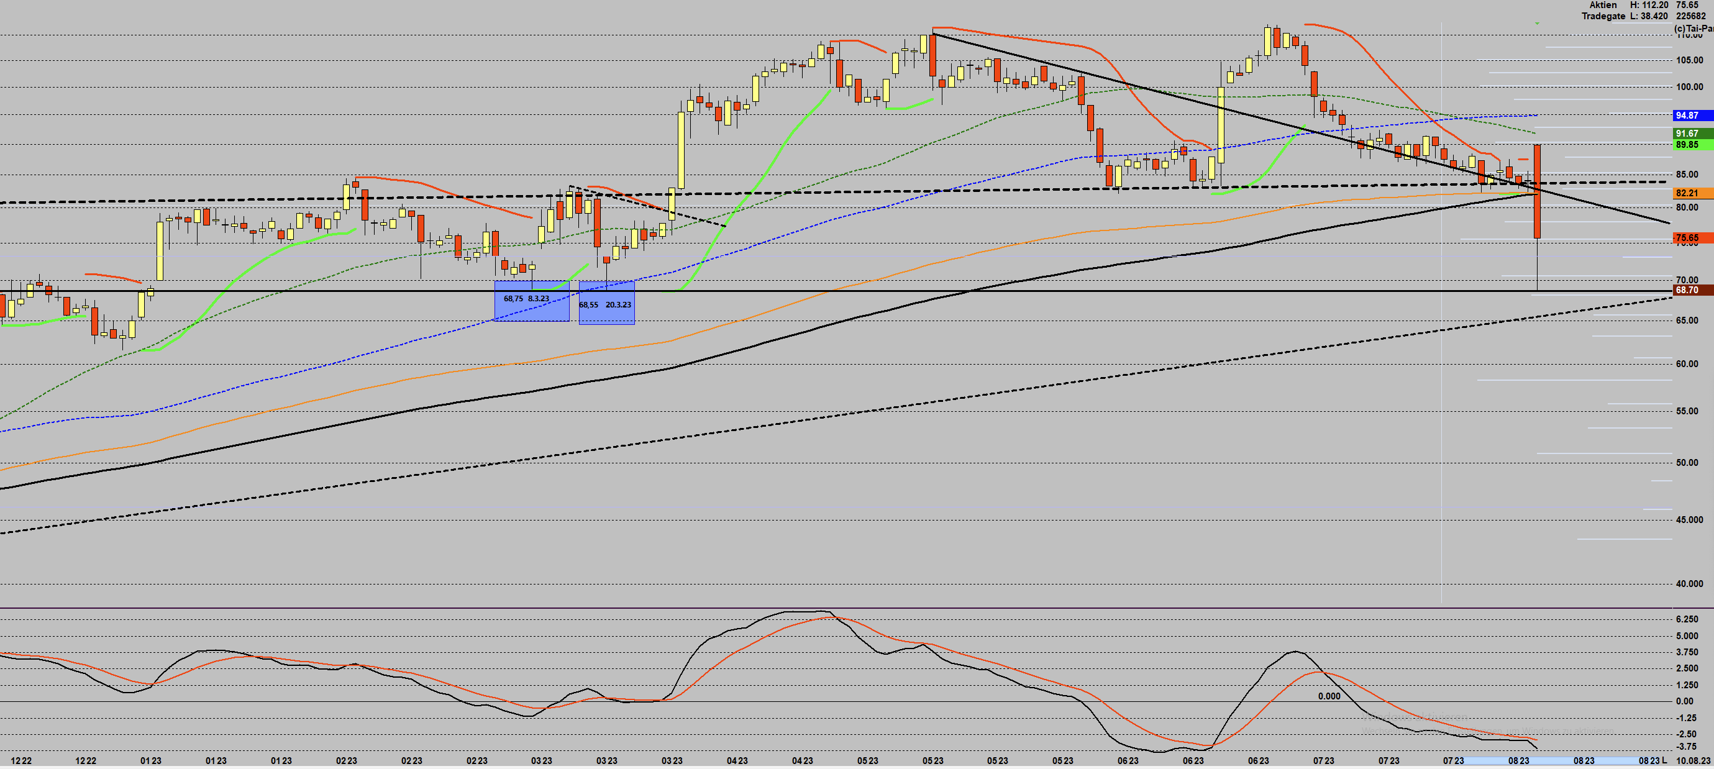Click the L marker on the time axis

pos(1665,760)
